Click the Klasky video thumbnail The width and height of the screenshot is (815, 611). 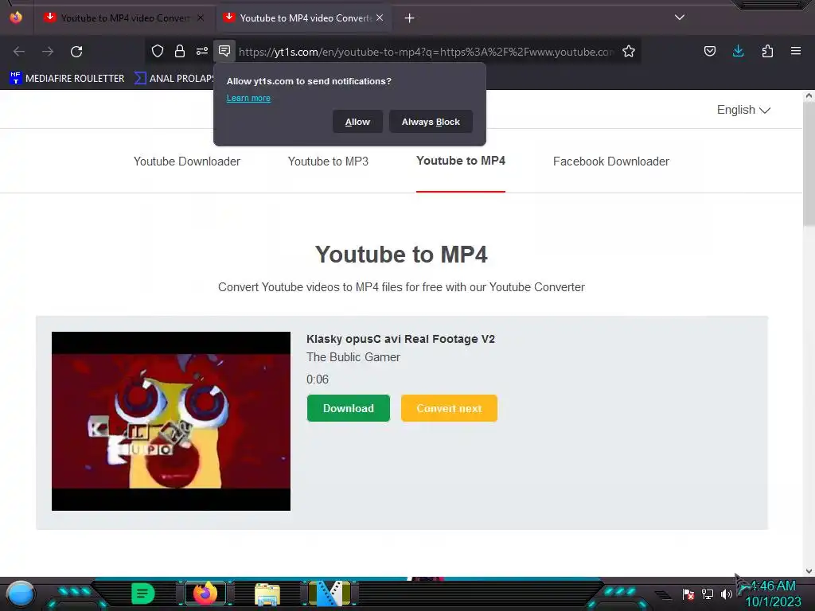[x=171, y=422]
